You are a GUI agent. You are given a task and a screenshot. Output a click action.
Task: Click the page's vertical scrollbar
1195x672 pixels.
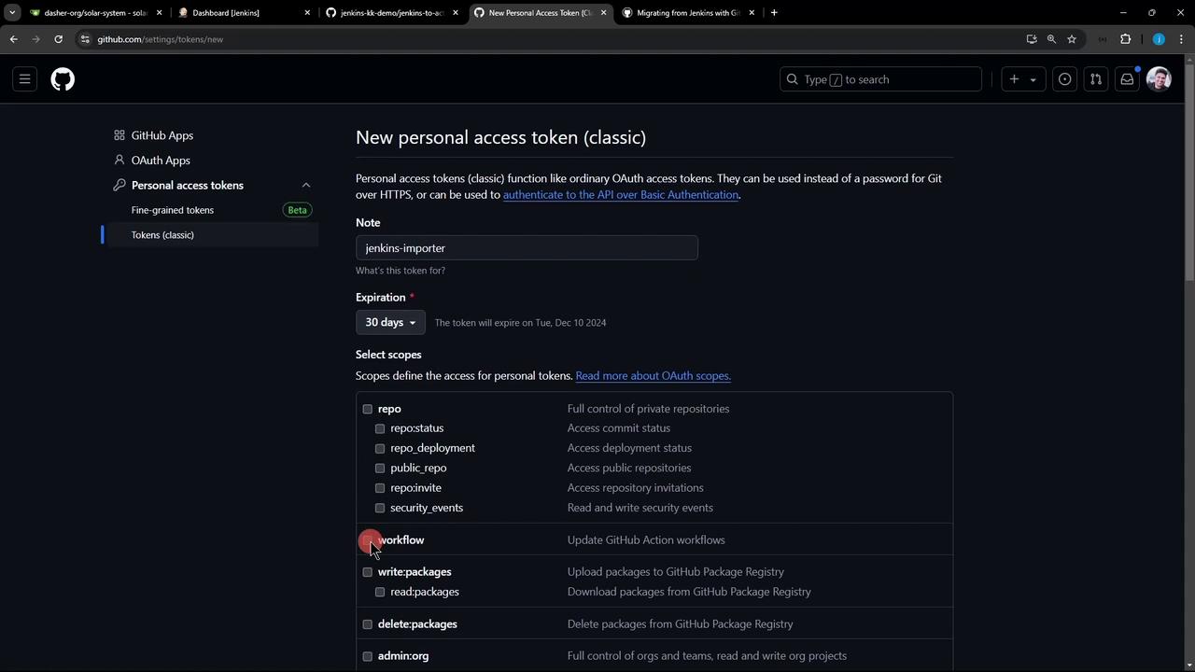click(x=1189, y=187)
